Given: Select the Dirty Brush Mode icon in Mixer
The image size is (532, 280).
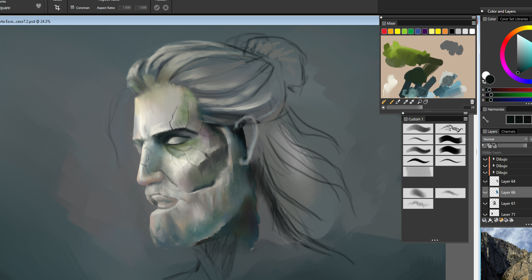Looking at the screenshot, I should tap(384, 102).
